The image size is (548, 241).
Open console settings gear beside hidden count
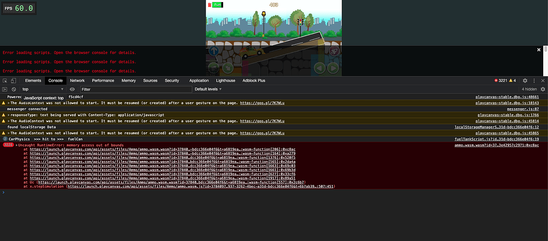(x=543, y=89)
